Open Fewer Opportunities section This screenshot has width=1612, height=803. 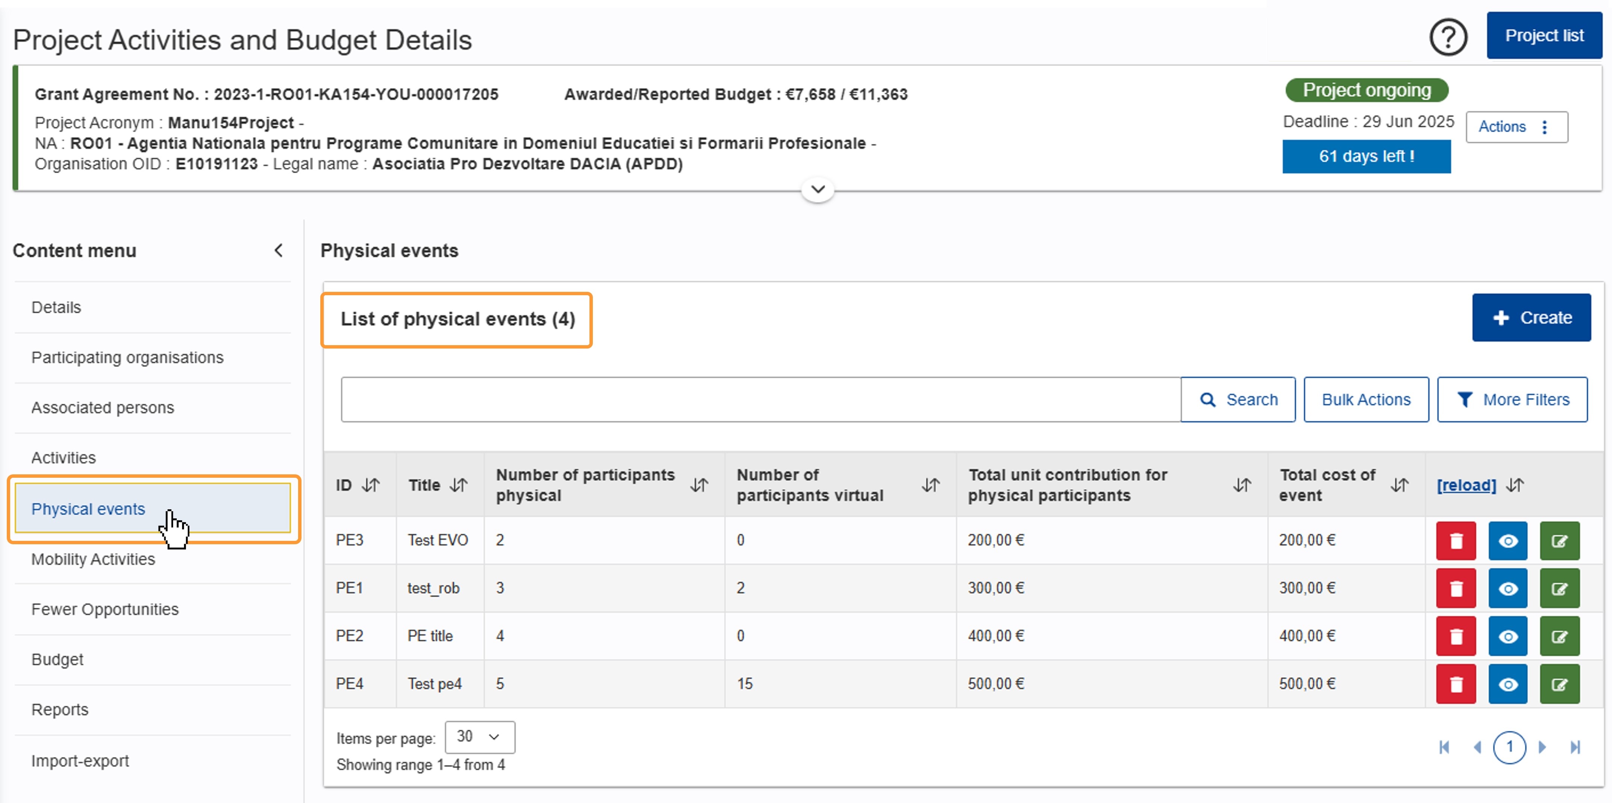(153, 609)
